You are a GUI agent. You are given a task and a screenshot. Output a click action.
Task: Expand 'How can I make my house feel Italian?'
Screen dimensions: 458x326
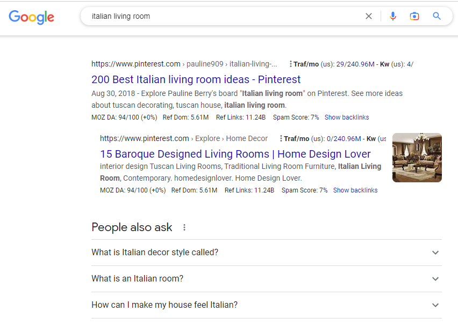point(267,305)
